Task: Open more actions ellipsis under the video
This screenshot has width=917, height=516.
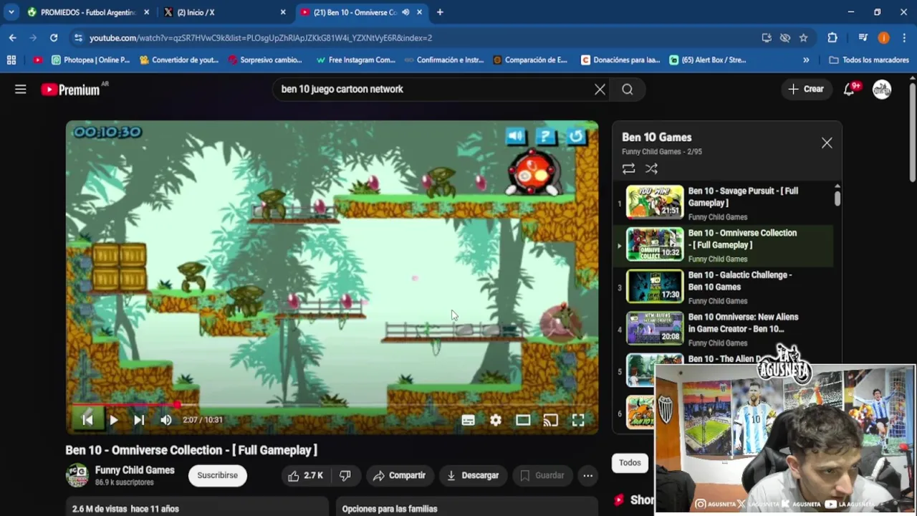Action: [587, 475]
